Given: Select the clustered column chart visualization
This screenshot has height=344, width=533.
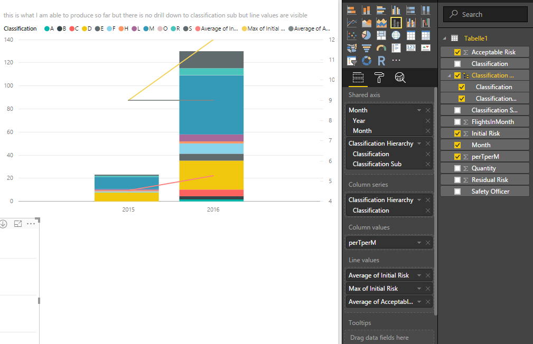Looking at the screenshot, I should (396, 10).
